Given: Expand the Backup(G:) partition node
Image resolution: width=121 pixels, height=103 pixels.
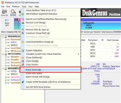Looking at the screenshot, I should (x=6, y=66).
